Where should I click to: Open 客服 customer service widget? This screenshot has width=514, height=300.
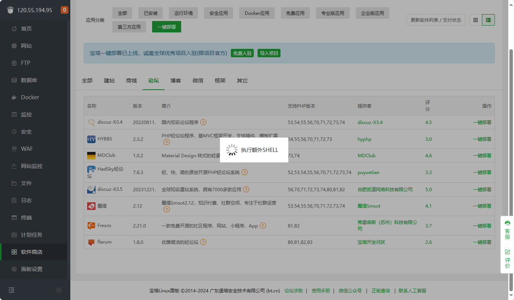coord(508,230)
